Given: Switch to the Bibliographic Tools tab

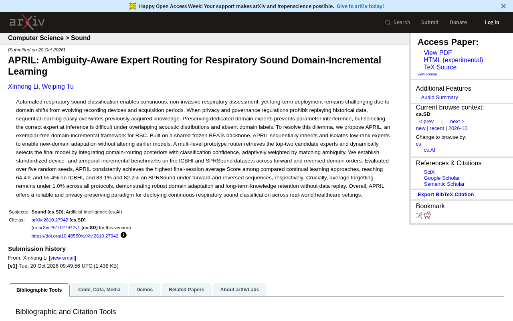Looking at the screenshot, I should [x=39, y=290].
